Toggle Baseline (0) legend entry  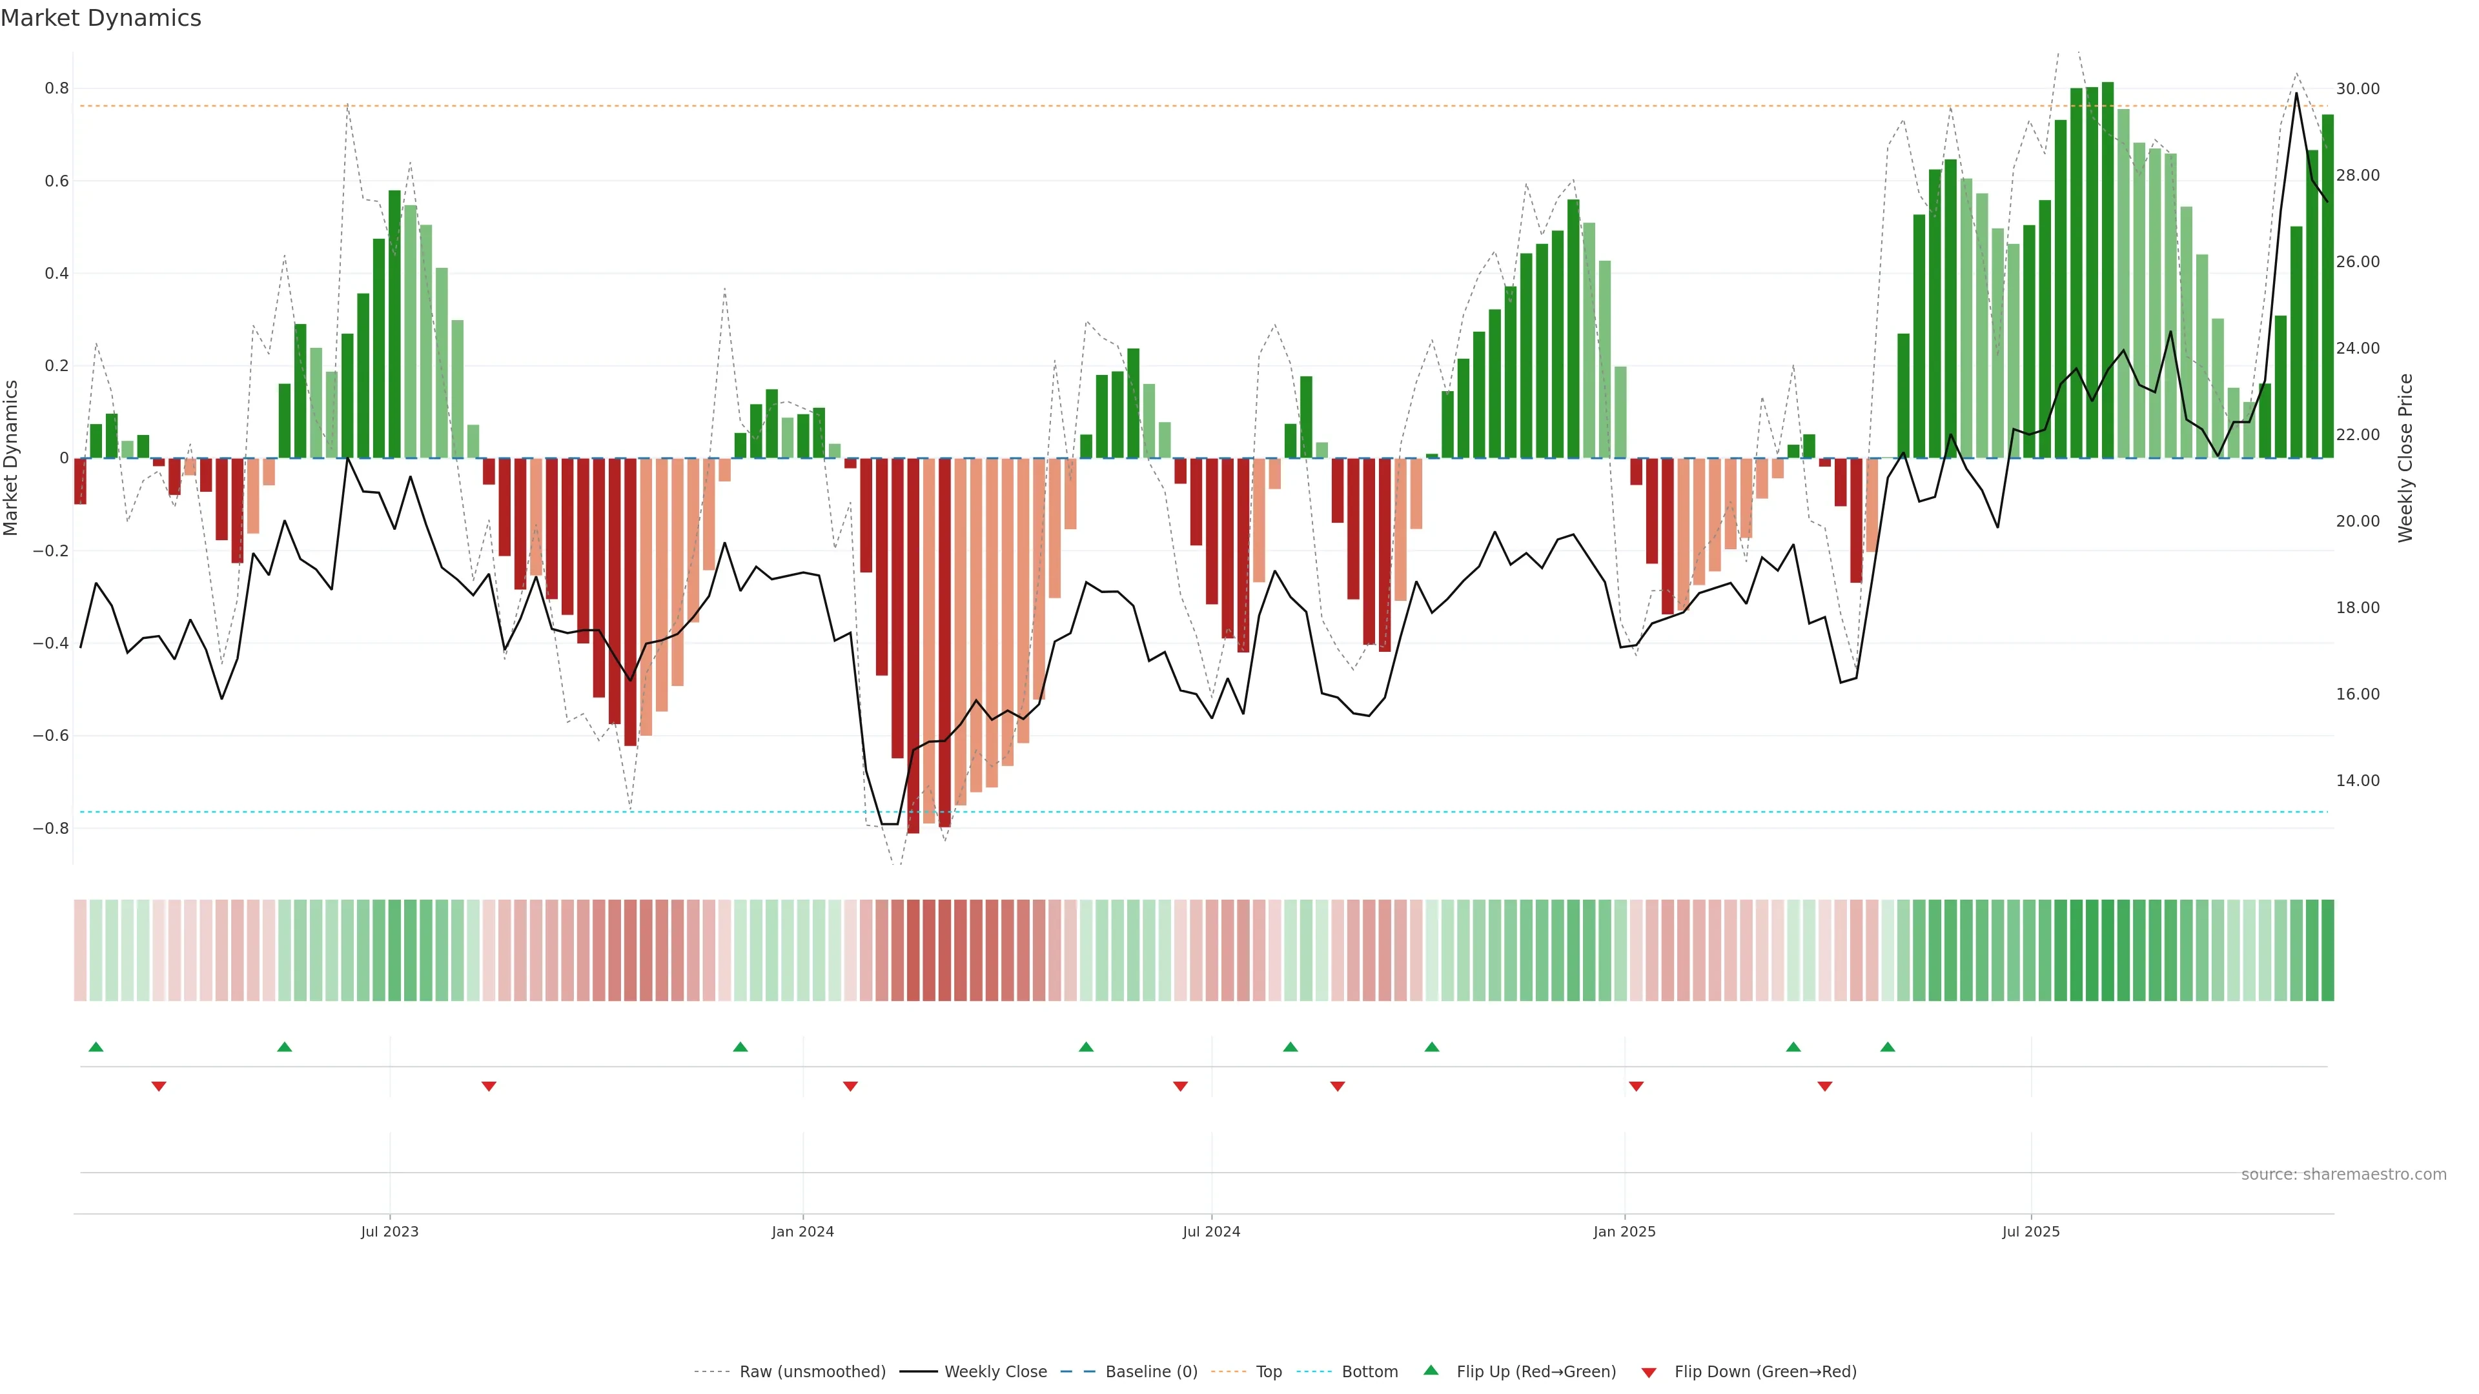click(1151, 1372)
